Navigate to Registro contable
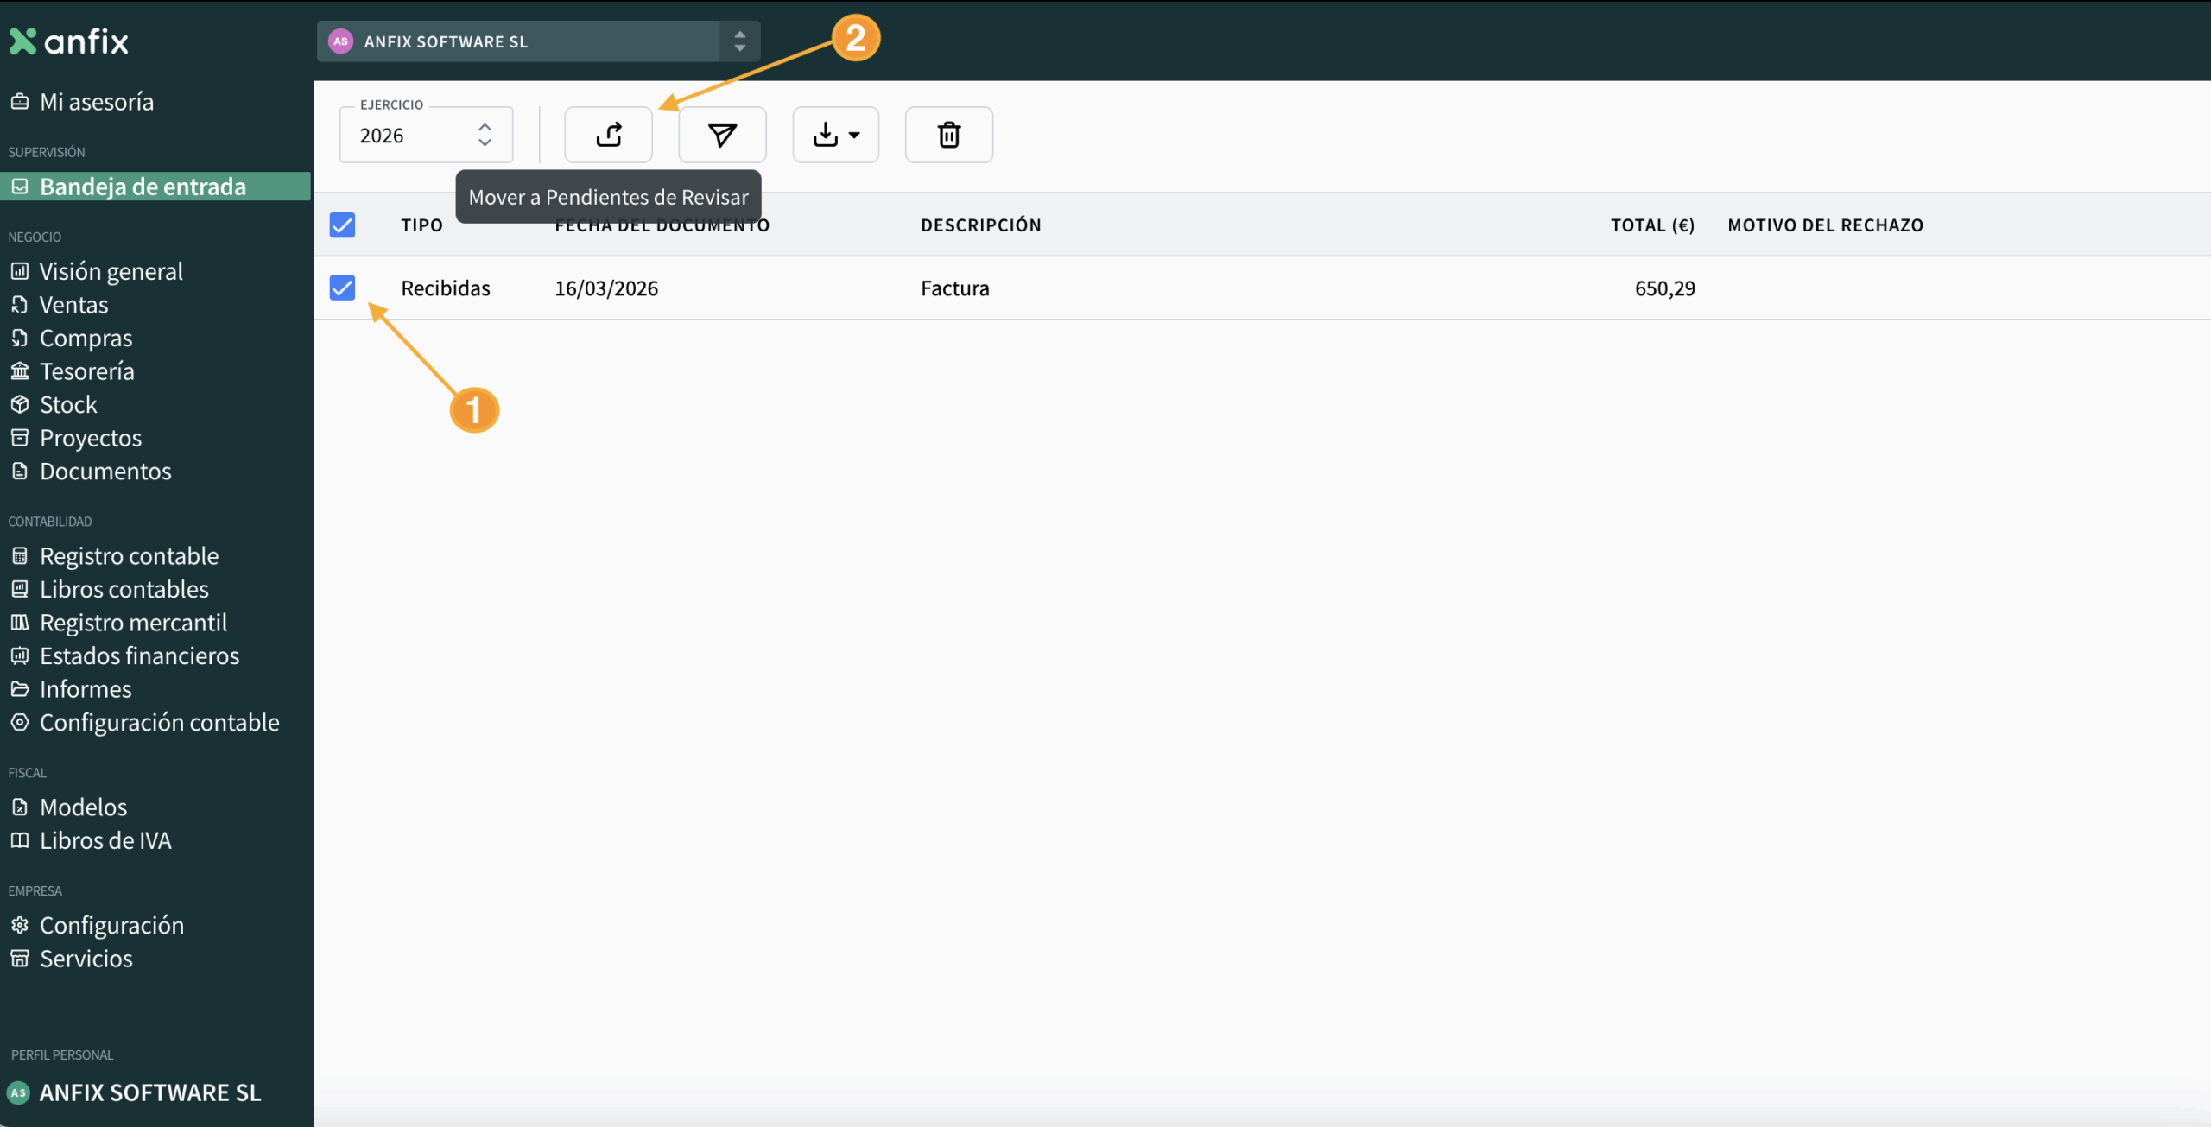Screen dimensions: 2211x1127 pos(129,556)
